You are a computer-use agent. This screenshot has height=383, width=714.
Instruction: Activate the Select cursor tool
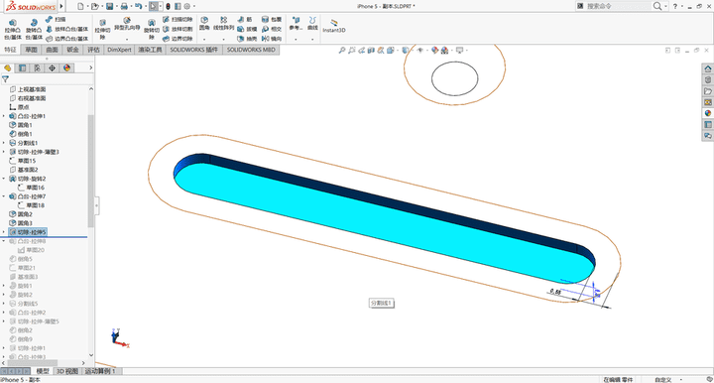click(154, 6)
